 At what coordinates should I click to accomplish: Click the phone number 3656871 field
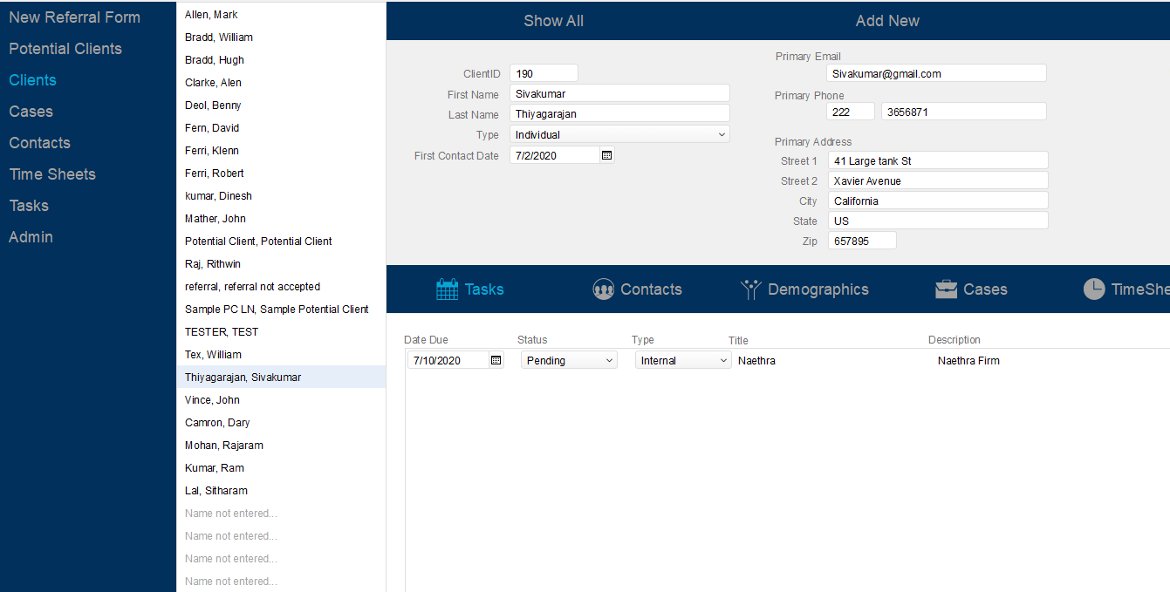964,112
